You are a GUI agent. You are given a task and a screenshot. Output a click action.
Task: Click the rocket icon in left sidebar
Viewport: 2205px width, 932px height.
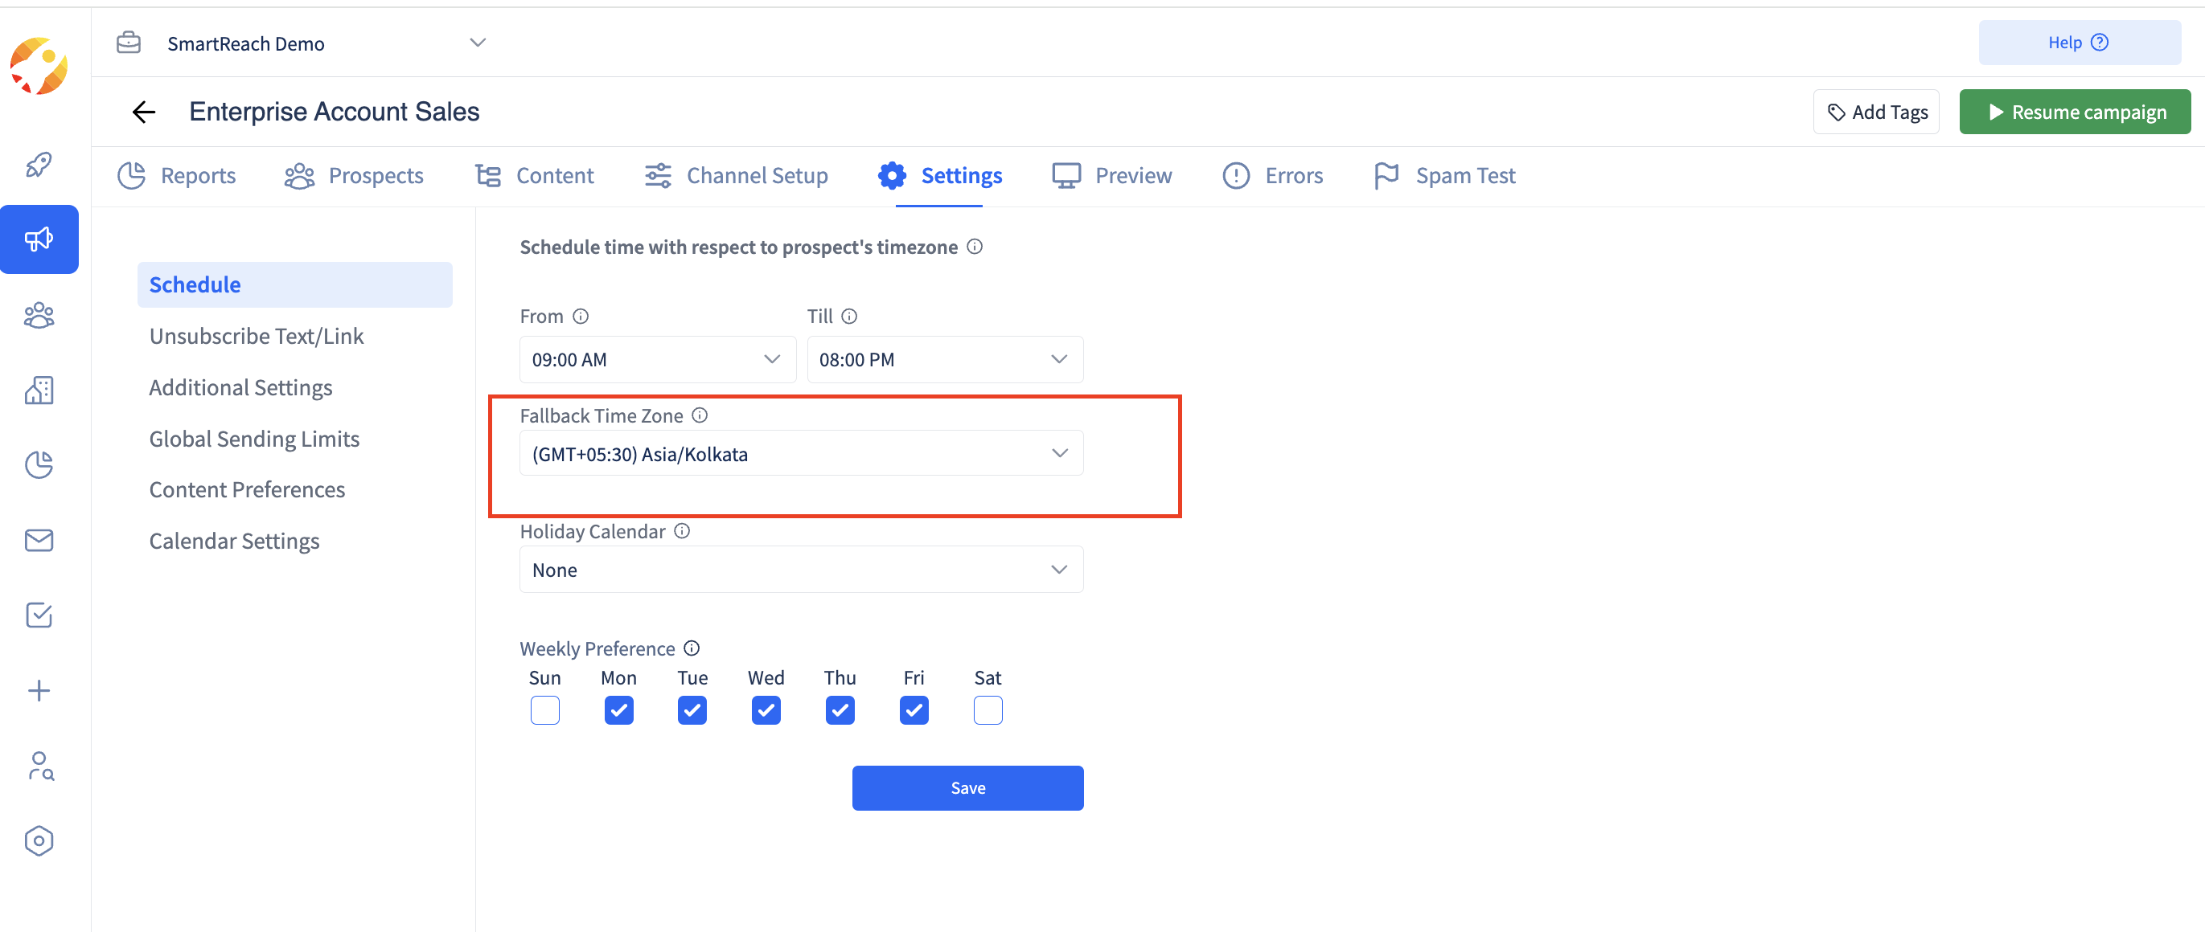pyautogui.click(x=39, y=164)
